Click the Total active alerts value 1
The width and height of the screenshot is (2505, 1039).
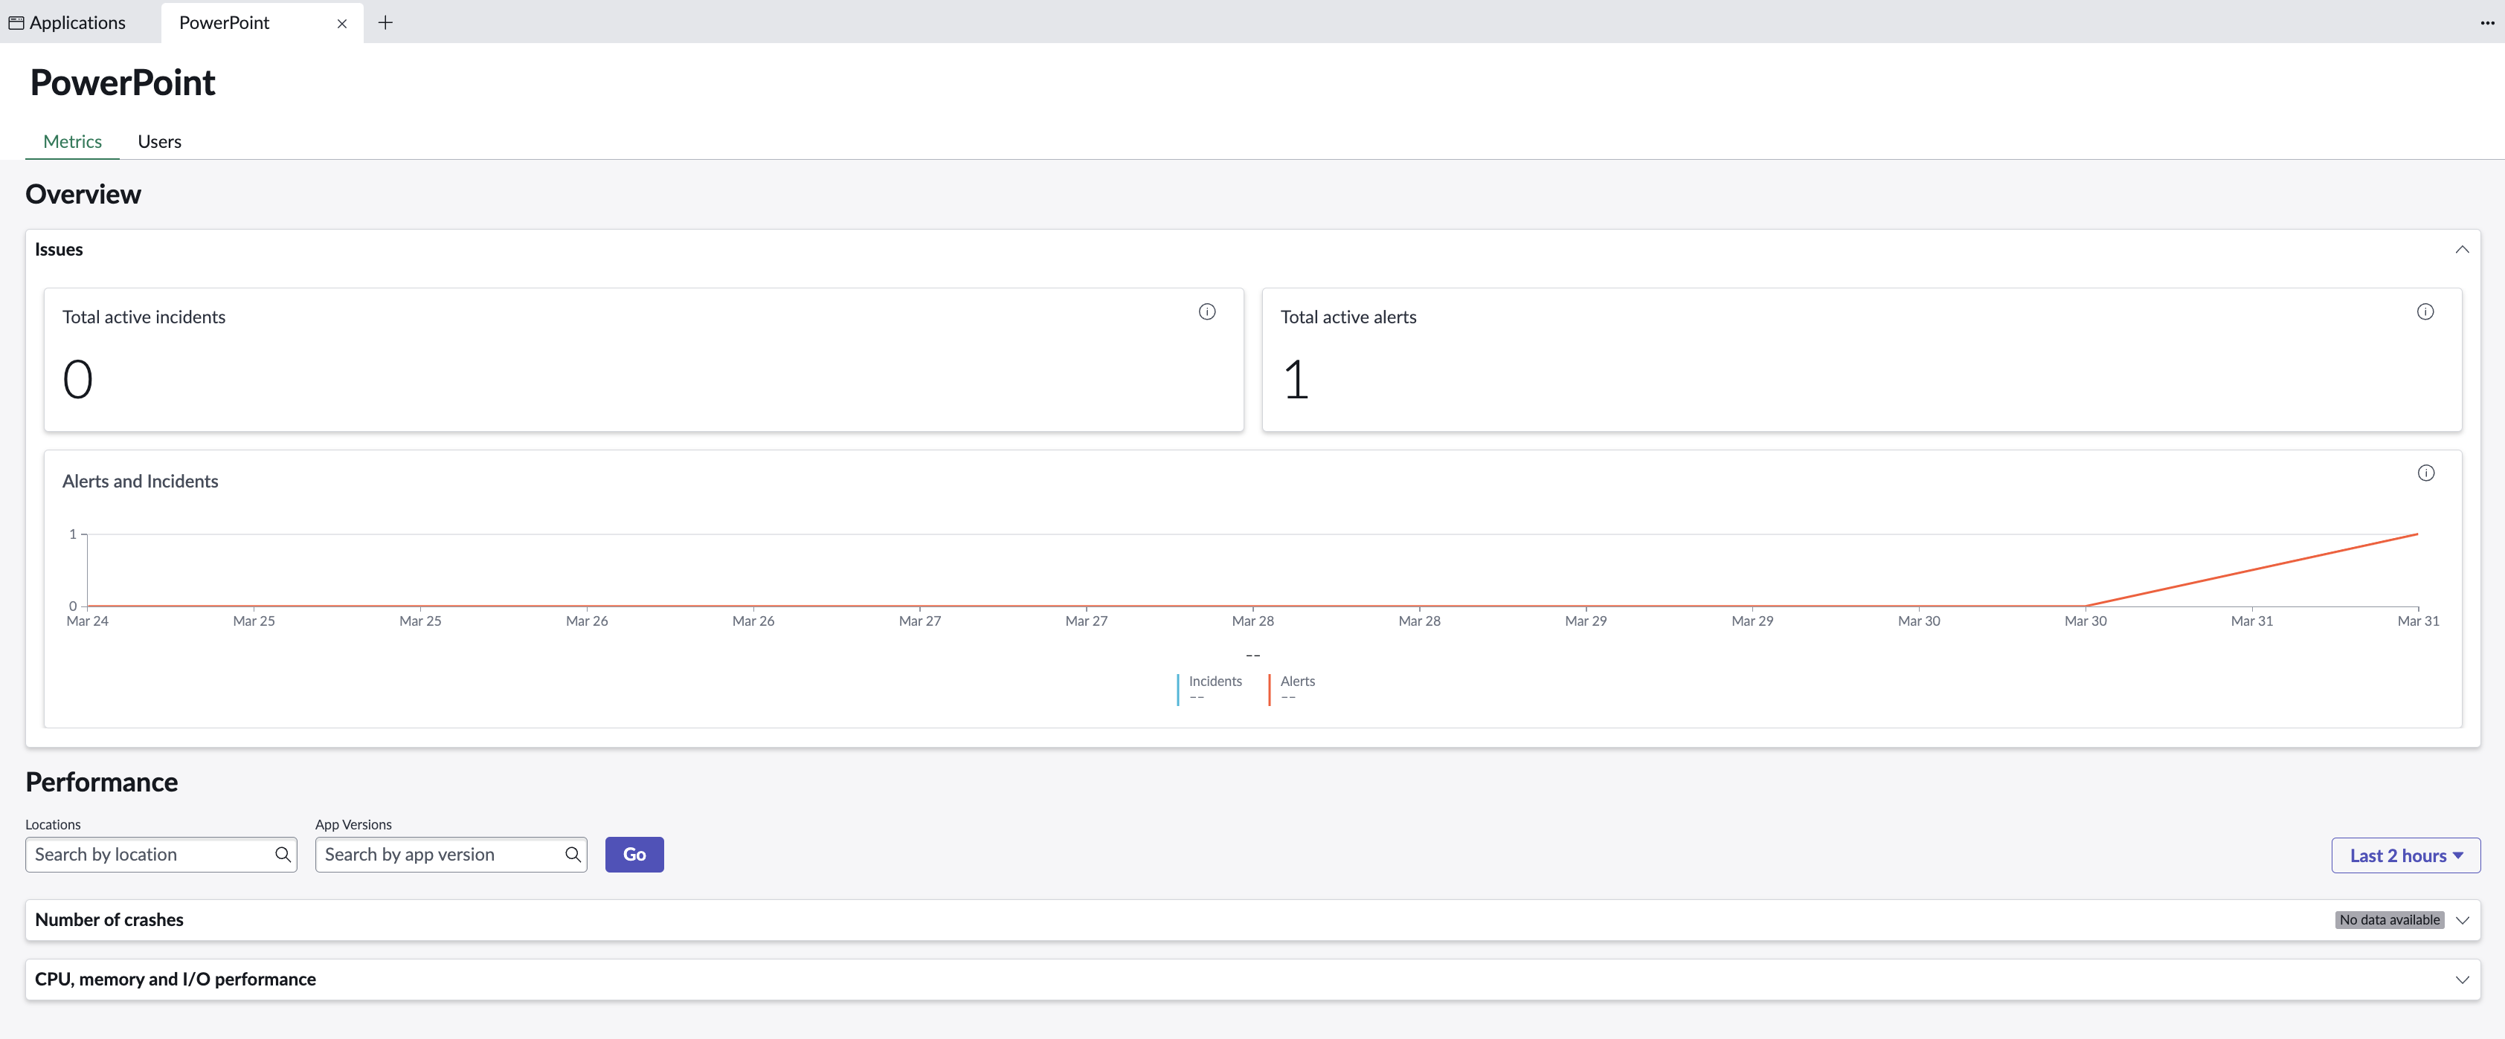[1296, 379]
